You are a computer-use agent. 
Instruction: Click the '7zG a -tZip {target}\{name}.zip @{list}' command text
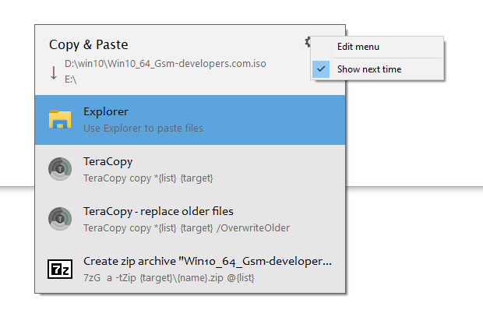point(169,278)
